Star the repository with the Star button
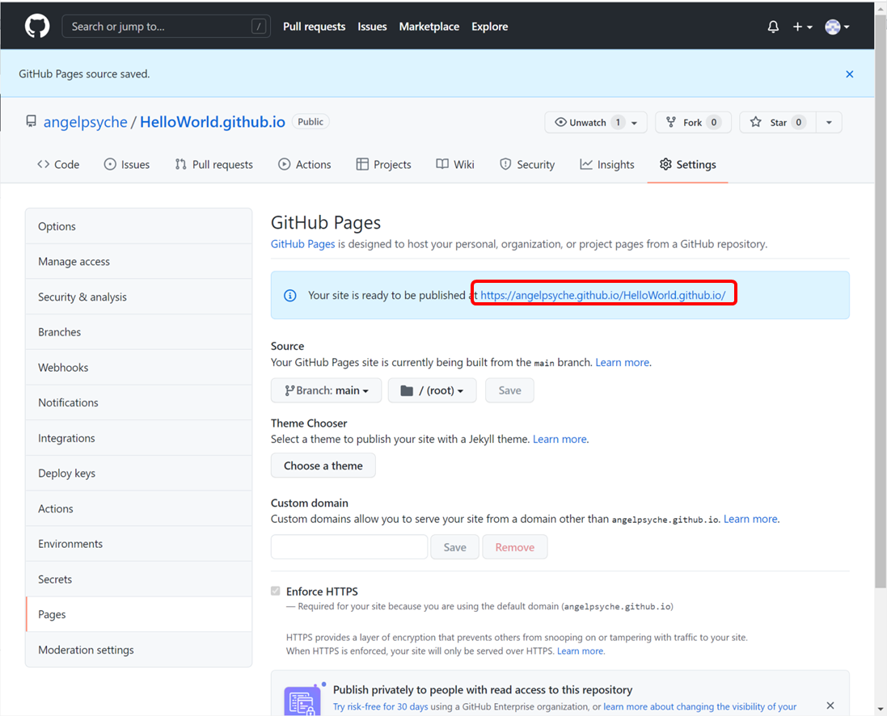887x716 pixels. [777, 122]
